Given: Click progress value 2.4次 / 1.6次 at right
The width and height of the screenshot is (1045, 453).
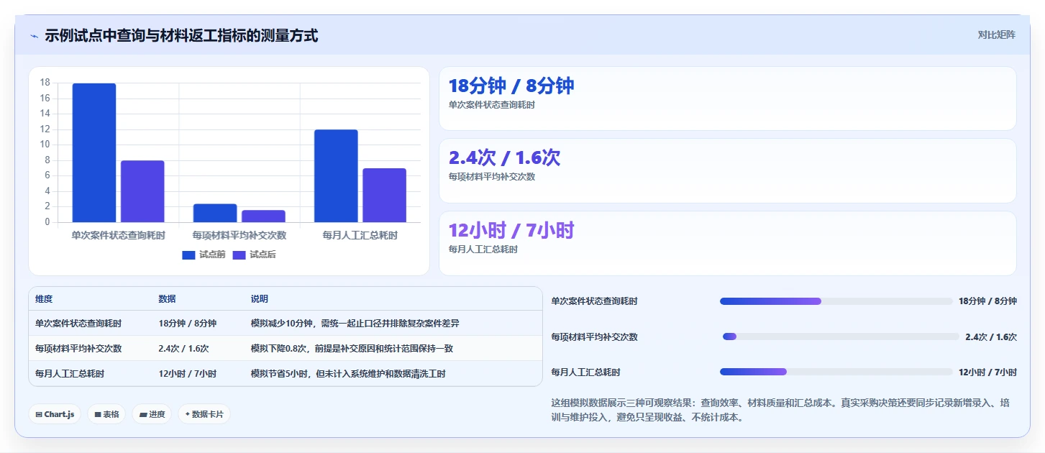Looking at the screenshot, I should [x=991, y=337].
